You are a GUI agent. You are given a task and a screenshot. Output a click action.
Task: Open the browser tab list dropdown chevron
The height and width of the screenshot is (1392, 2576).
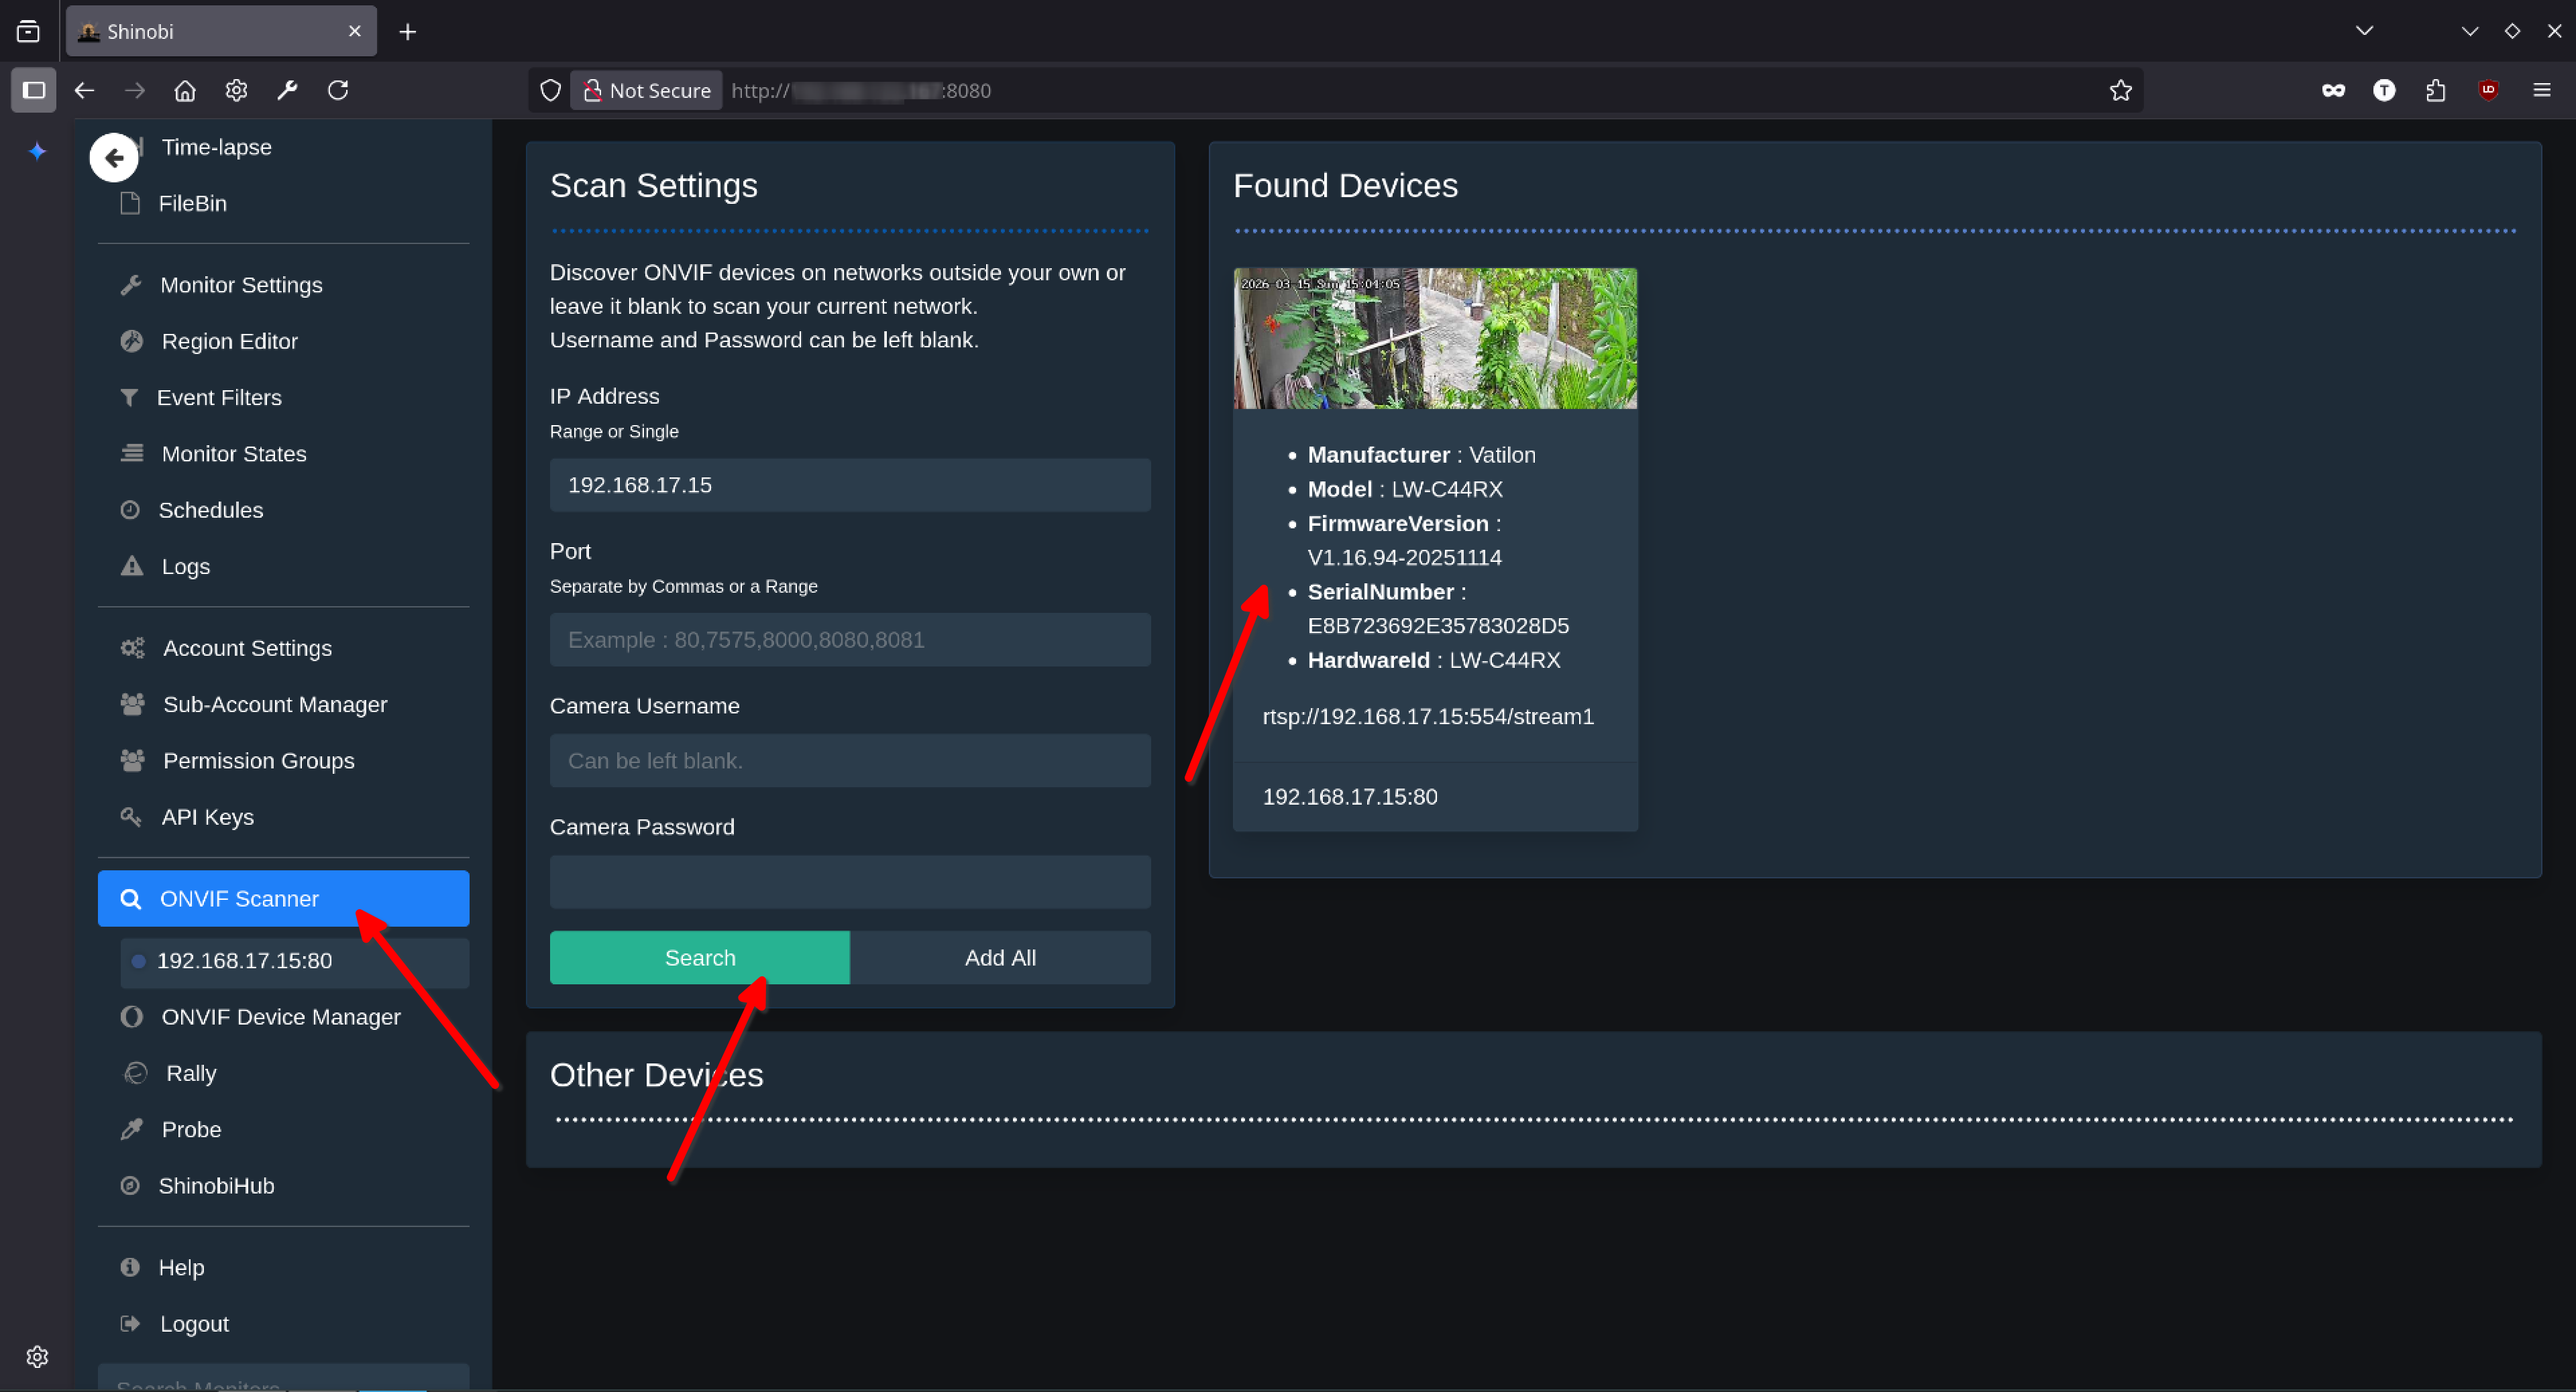coord(2364,31)
